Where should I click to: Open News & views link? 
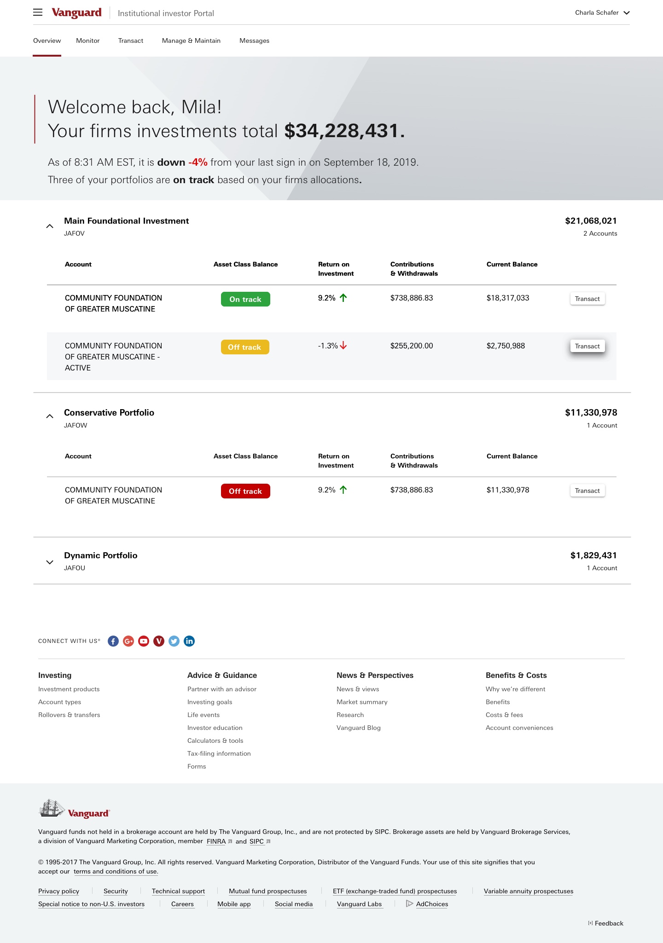pos(358,689)
